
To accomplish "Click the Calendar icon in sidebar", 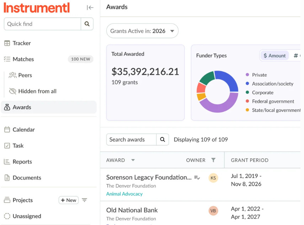I will click(7, 130).
